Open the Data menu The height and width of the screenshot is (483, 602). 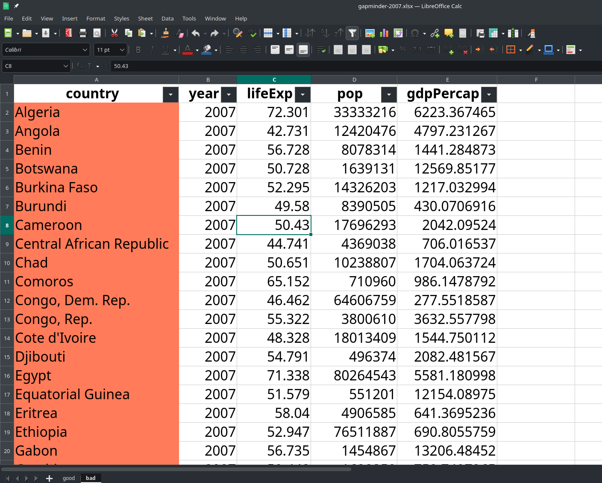[167, 18]
